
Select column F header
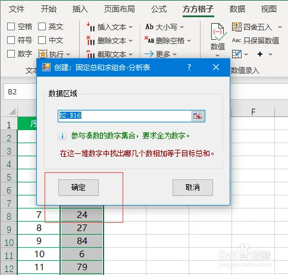[253, 112]
